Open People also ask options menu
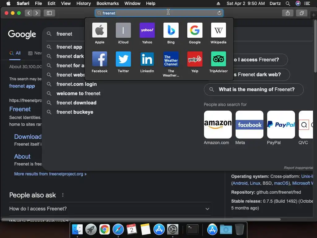The width and height of the screenshot is (317, 238). click(x=63, y=195)
